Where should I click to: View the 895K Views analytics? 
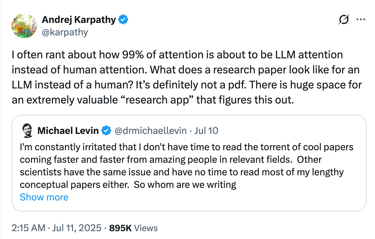133,228
